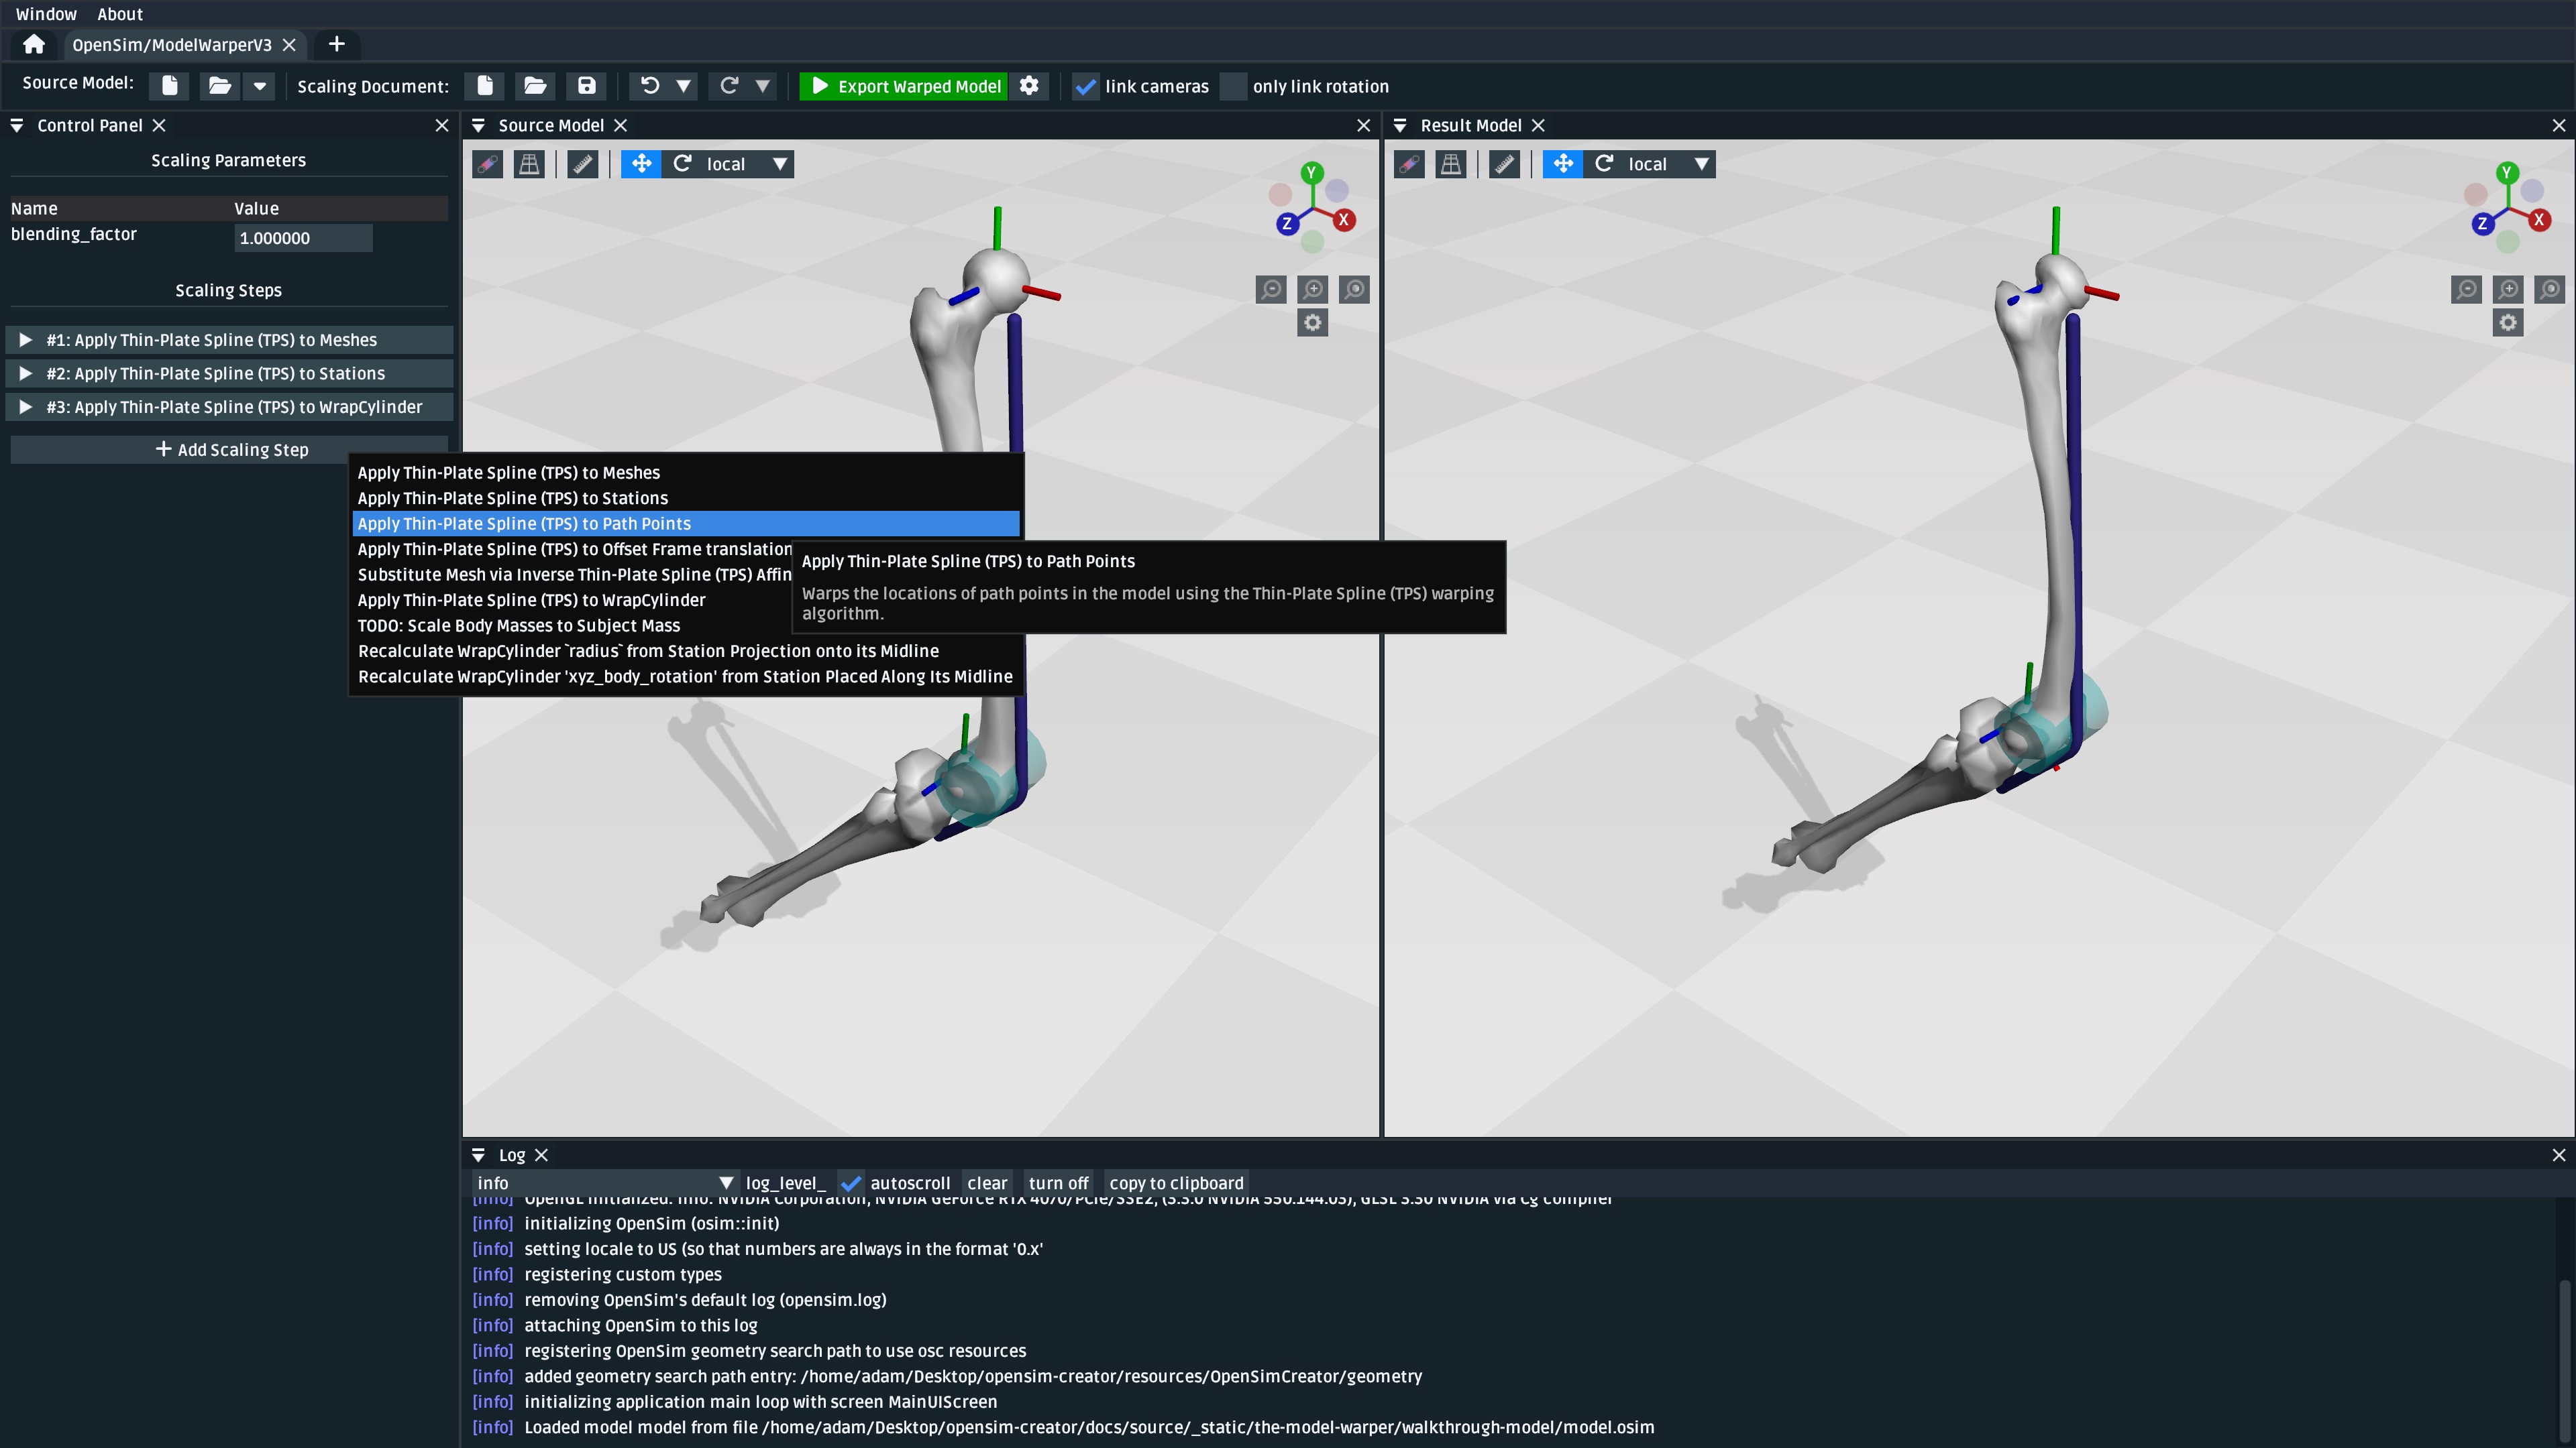The image size is (2576, 1448).
Task: Click Add Scaling Step button
Action: [230, 450]
